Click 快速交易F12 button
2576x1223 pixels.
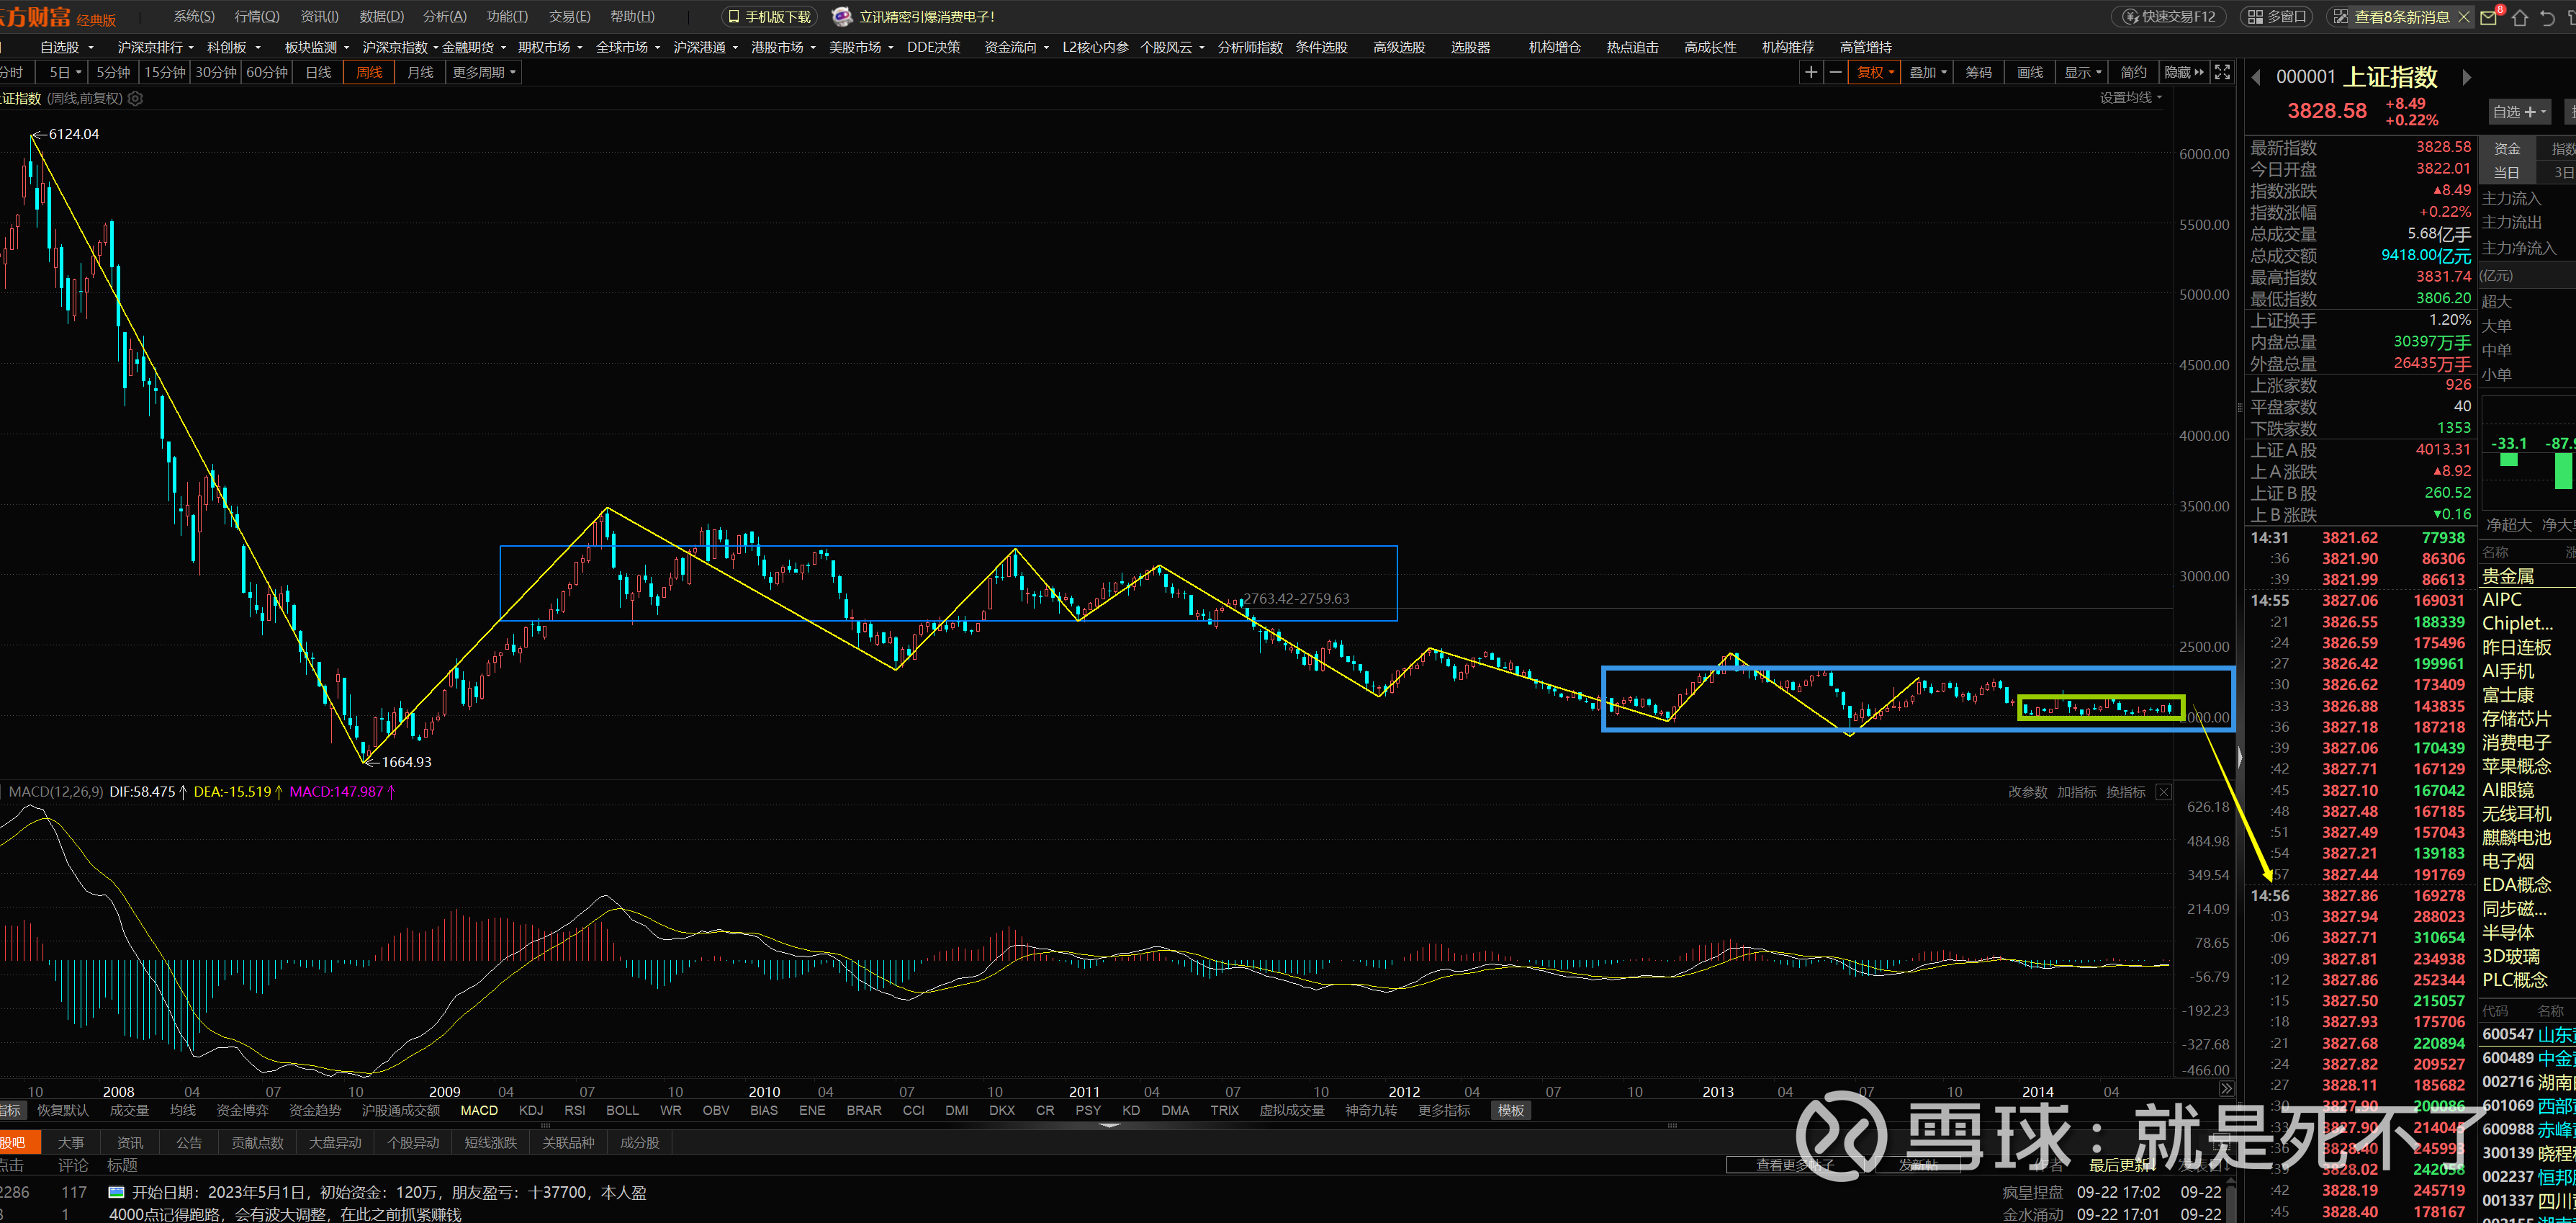(x=2169, y=16)
